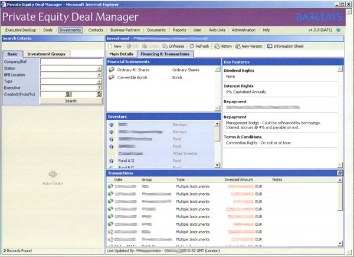
Task: Click up arrow of Investors scrollbar
Action: [x=217, y=123]
